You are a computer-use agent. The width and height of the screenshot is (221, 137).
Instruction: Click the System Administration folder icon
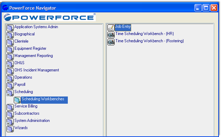[x=10, y=122]
